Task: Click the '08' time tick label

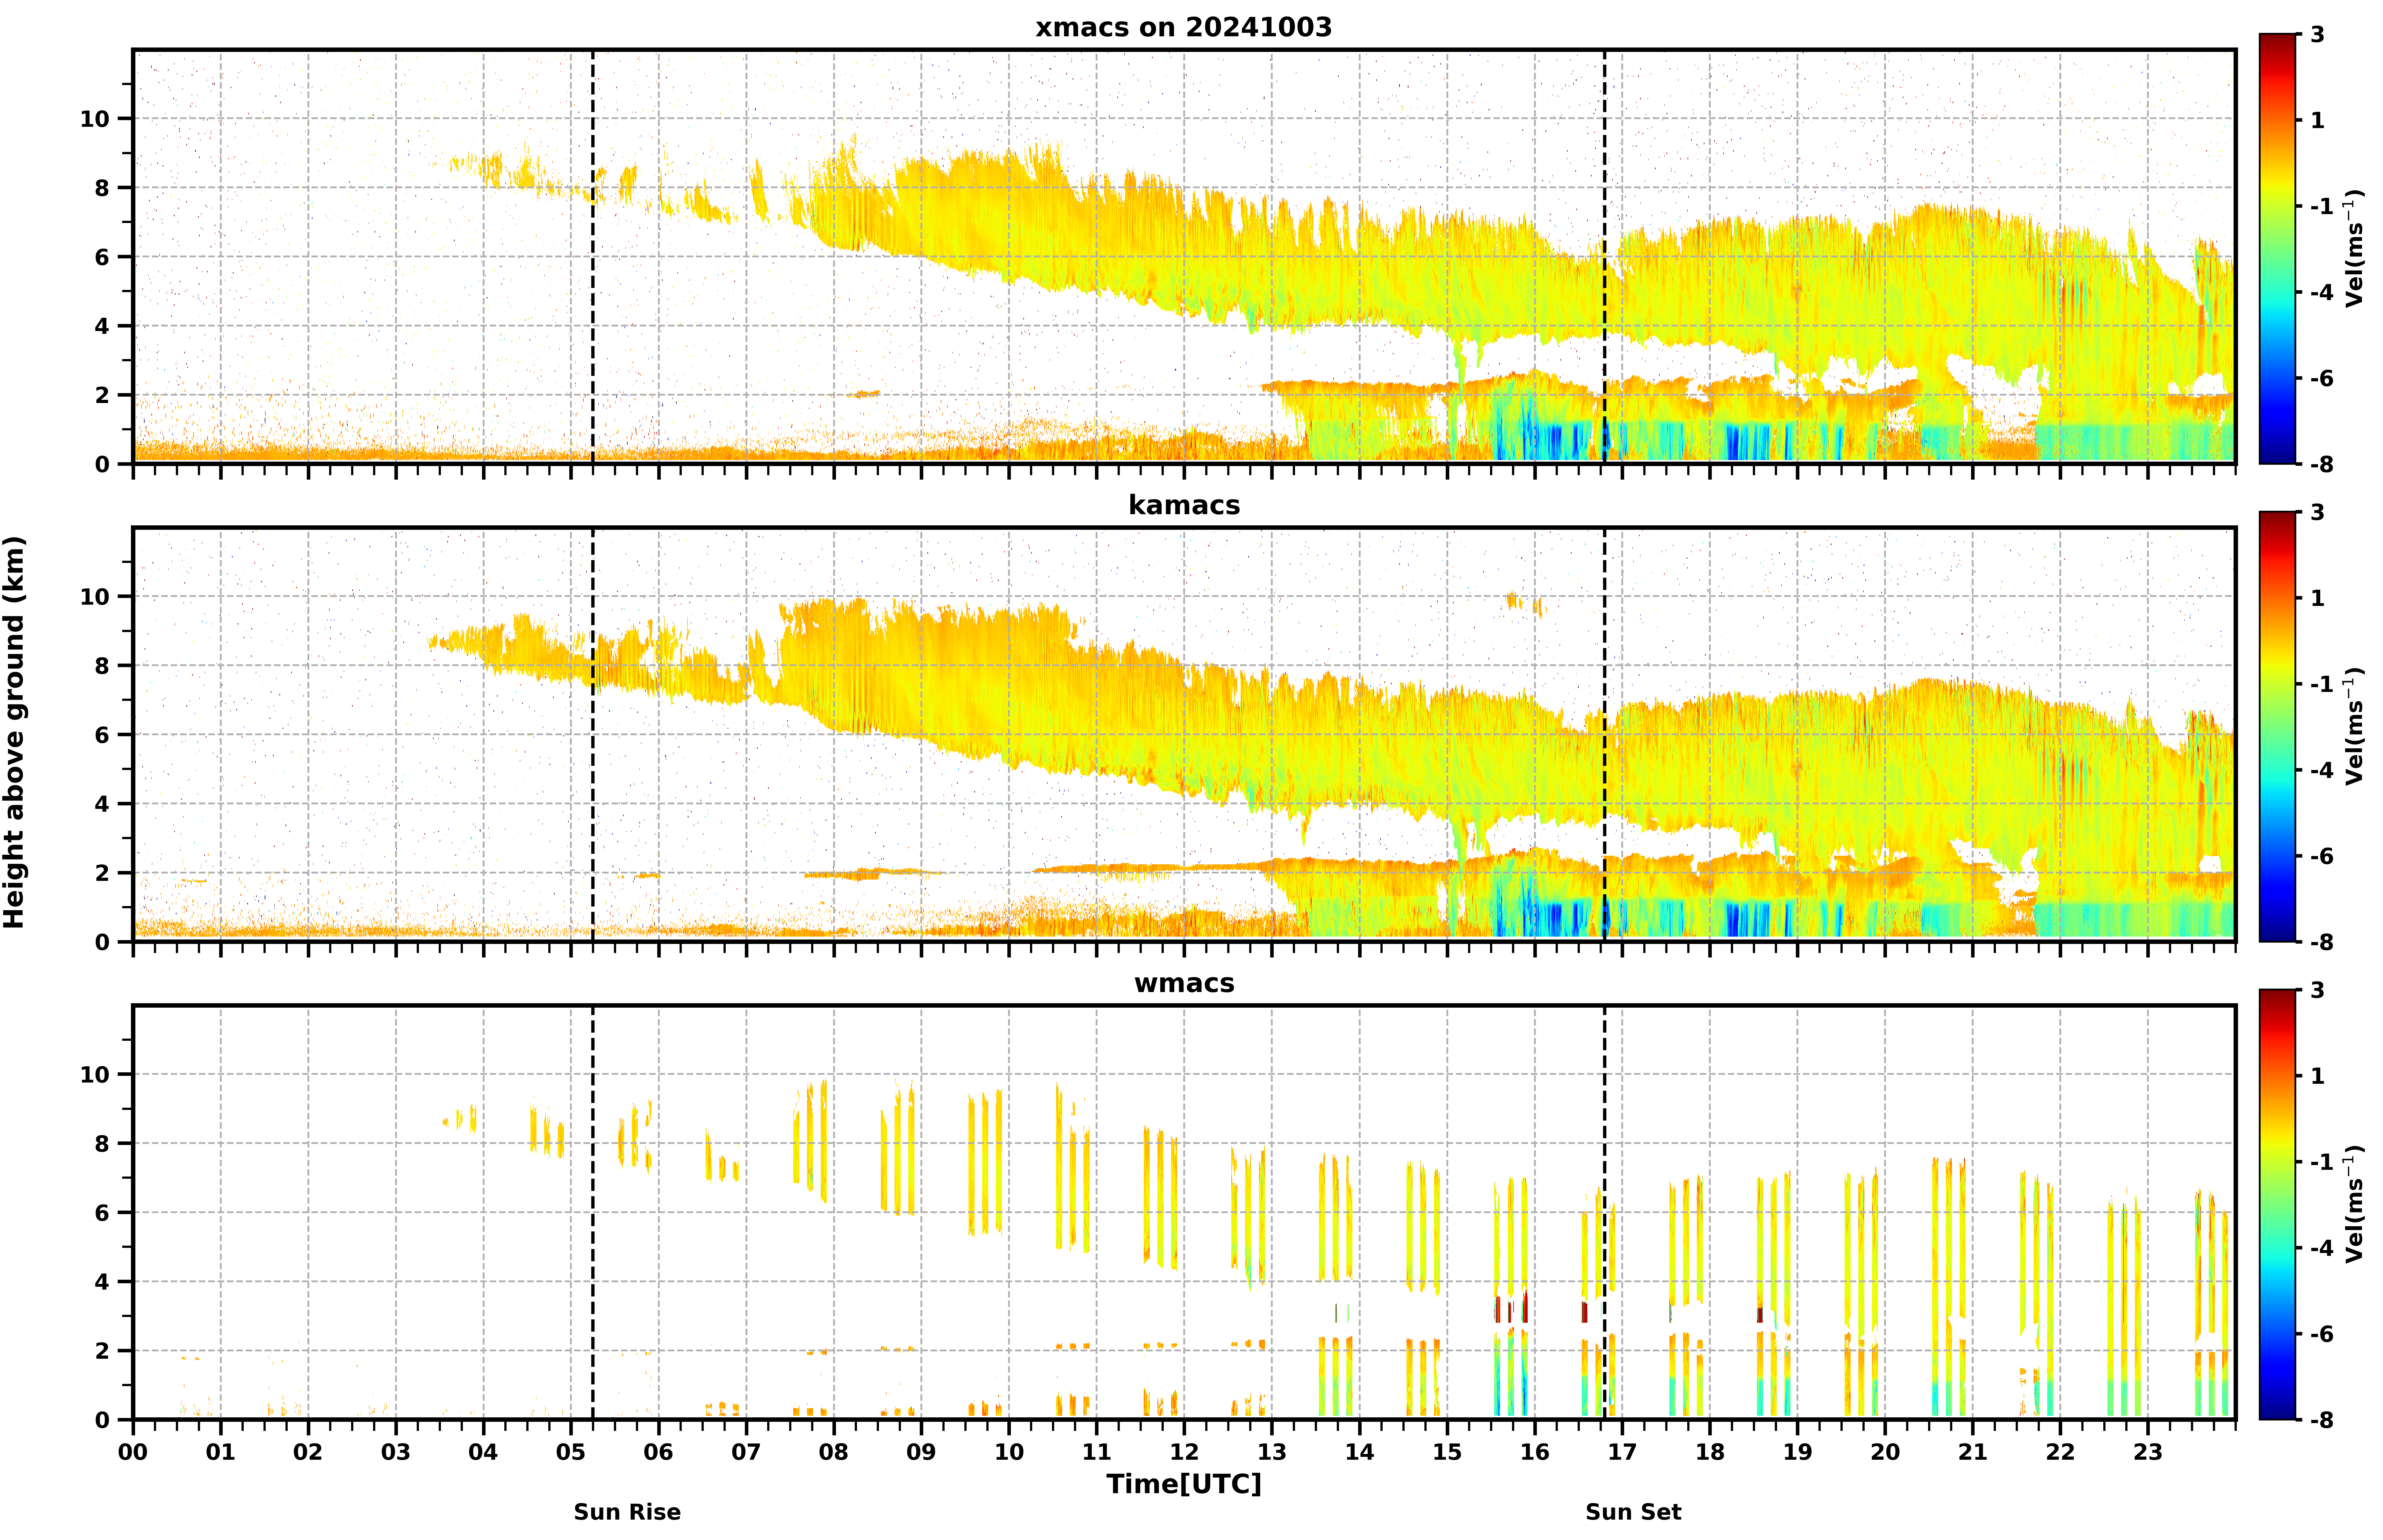Action: [834, 1452]
